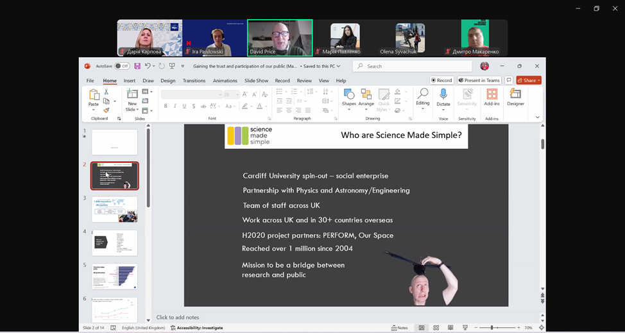The width and height of the screenshot is (625, 333).
Task: Click the Redo arrow icon
Action: coord(162,66)
